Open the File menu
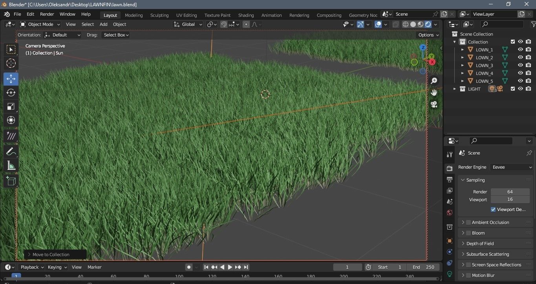The width and height of the screenshot is (536, 284). (x=17, y=14)
